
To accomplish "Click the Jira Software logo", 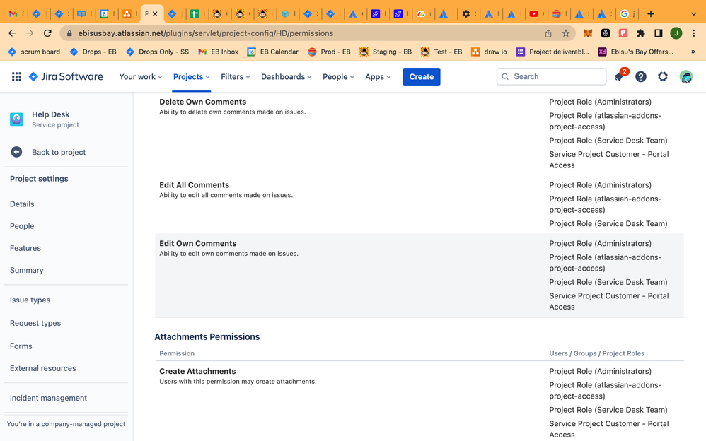I will [x=66, y=76].
